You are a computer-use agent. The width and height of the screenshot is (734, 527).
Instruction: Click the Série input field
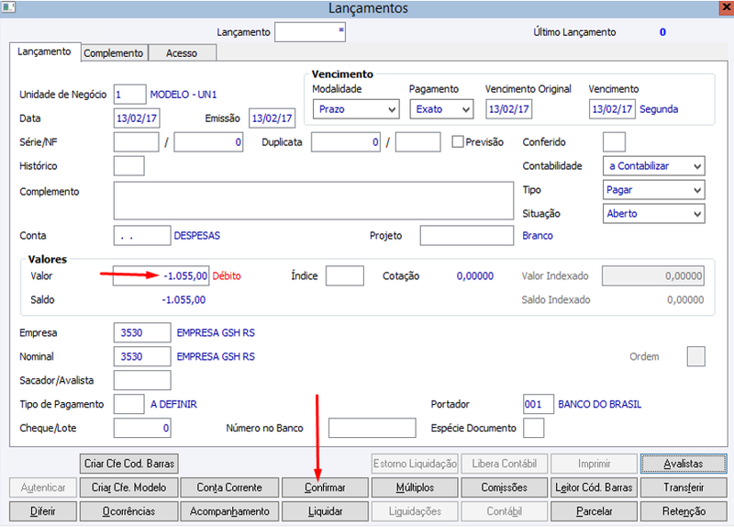click(x=136, y=142)
